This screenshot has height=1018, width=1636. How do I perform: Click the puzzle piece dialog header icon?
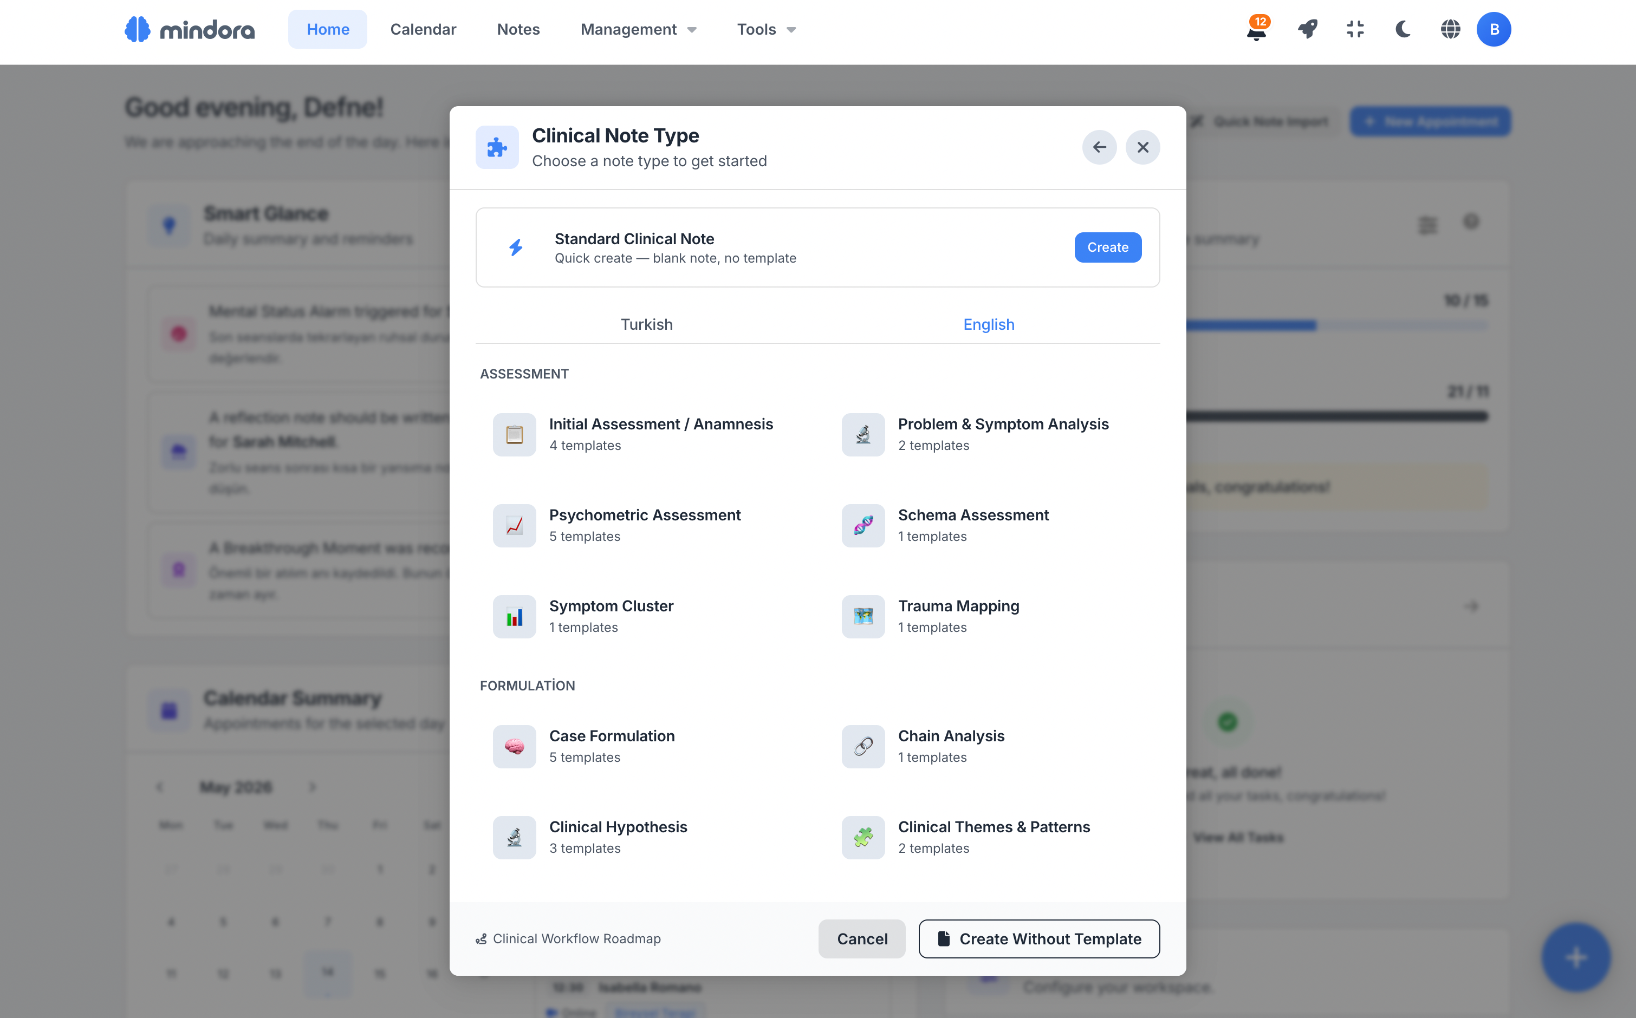pyautogui.click(x=497, y=147)
